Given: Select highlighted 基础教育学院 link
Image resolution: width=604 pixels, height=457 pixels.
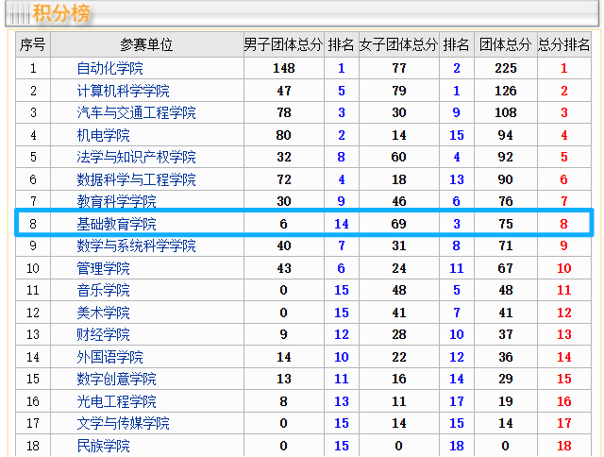Looking at the screenshot, I should (x=116, y=224).
